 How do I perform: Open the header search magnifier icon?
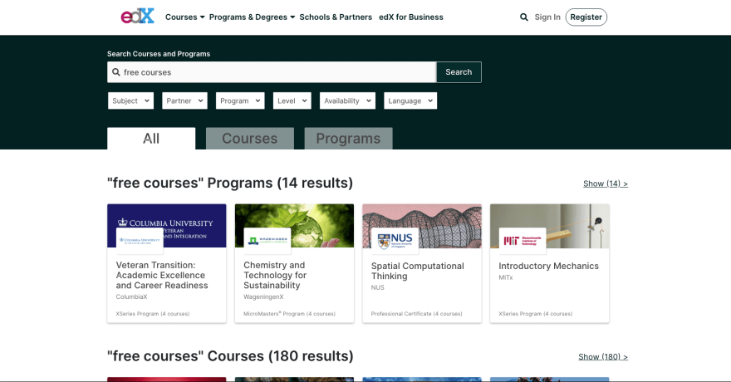pyautogui.click(x=524, y=17)
